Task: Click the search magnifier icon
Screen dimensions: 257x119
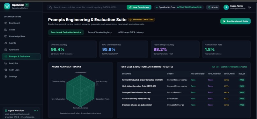Action: click(51, 7)
